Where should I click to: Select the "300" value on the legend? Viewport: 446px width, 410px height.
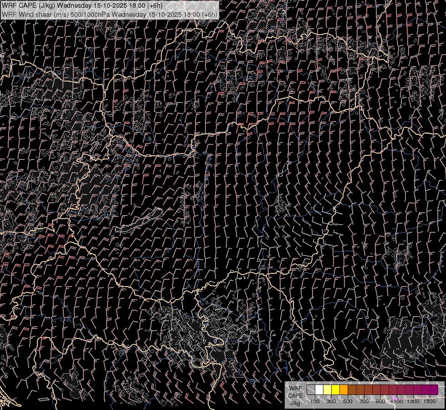331,401
